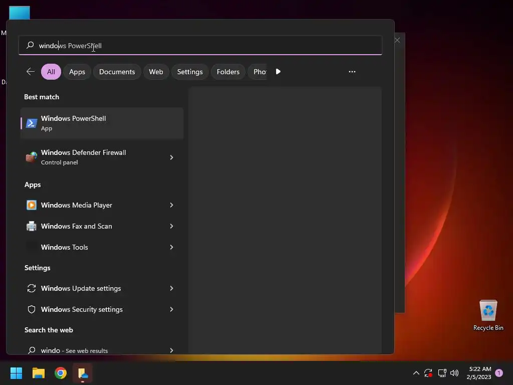Click the blue desktop icon at top left
This screenshot has height=385, width=513.
click(20, 13)
